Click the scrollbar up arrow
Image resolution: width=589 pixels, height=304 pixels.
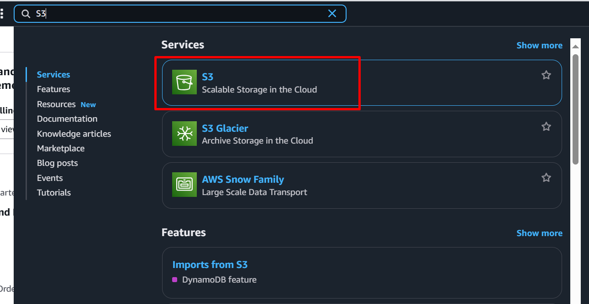[x=576, y=46]
